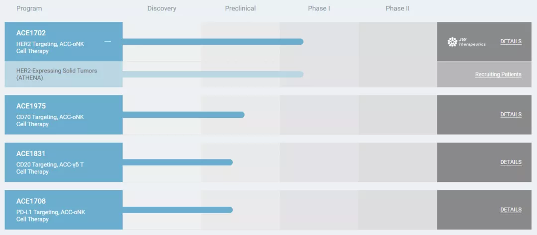This screenshot has width=537, height=235.
Task: Click the ACE1702 progress bar
Action: pyautogui.click(x=213, y=42)
